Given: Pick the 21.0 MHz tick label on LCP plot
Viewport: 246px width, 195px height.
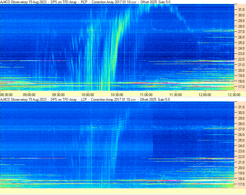Looking at the screenshot, I should tap(241, 162).
